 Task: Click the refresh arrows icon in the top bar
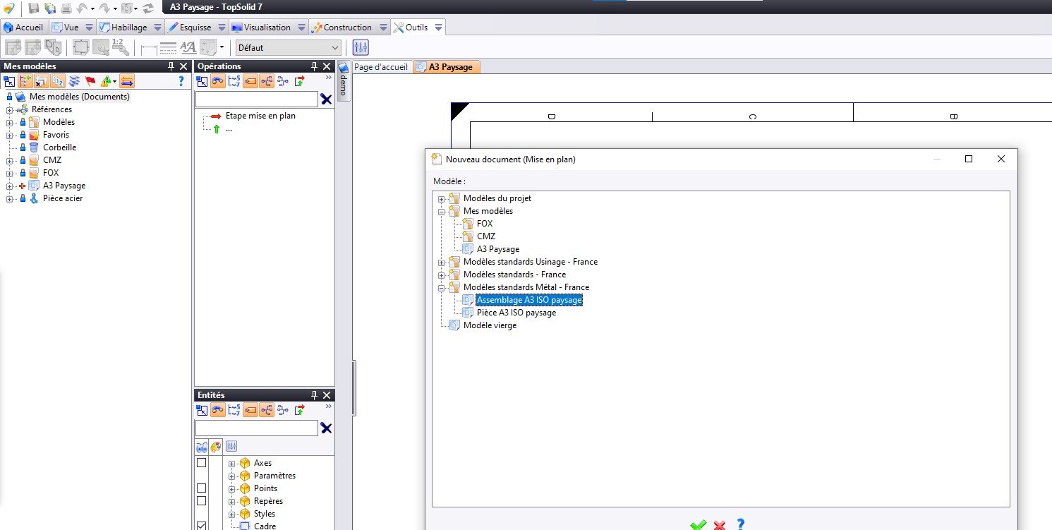tap(148, 8)
